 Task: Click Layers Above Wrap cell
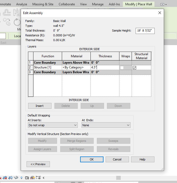[x=76, y=63]
